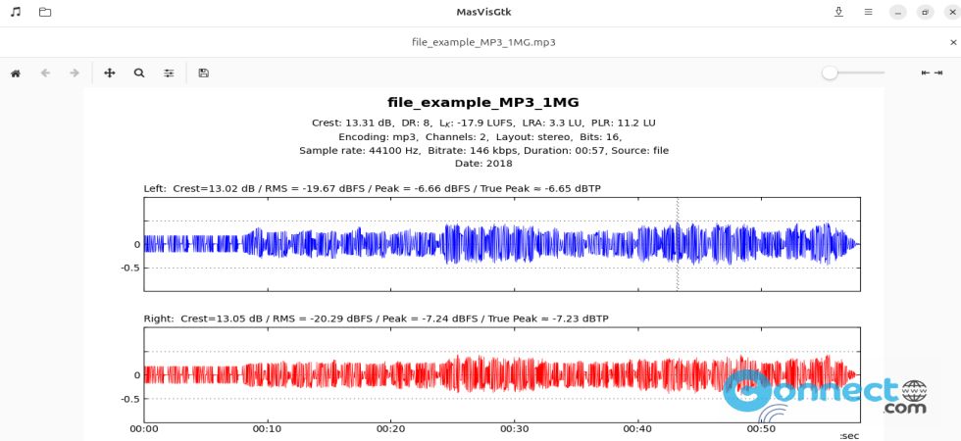961x441 pixels.
Task: Click the Left channel Crest=13.02 dB label
Action: 372,188
